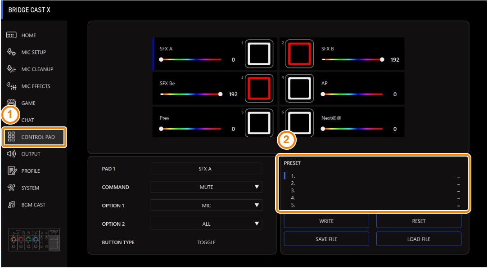Click the SAVE FILE button

click(x=326, y=239)
